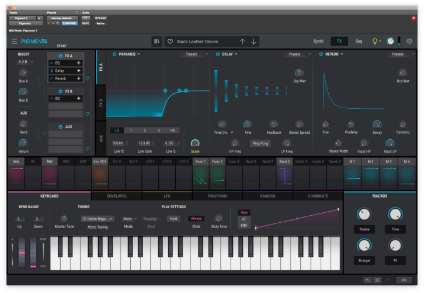The height and width of the screenshot is (293, 424).
Task: Click the EQ Scale knob
Action: (195, 143)
